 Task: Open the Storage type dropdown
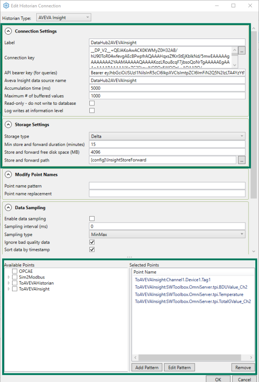click(x=167, y=136)
